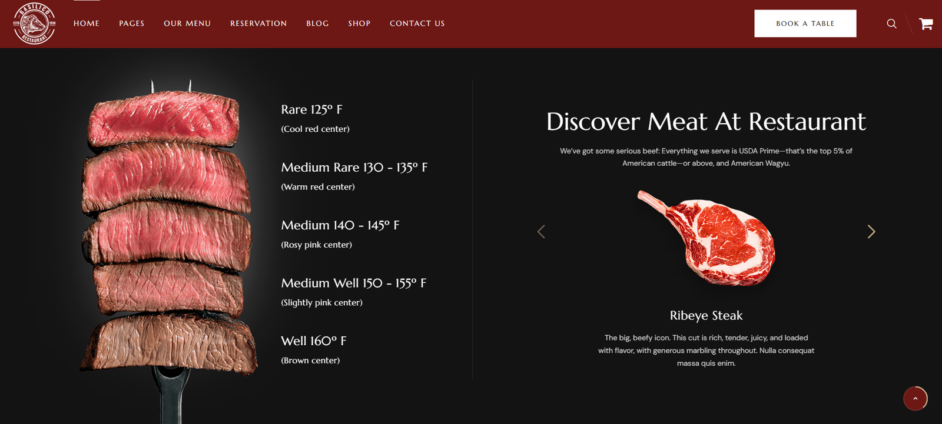Open the shopping cart icon
Image resolution: width=942 pixels, height=424 pixels.
click(x=926, y=24)
